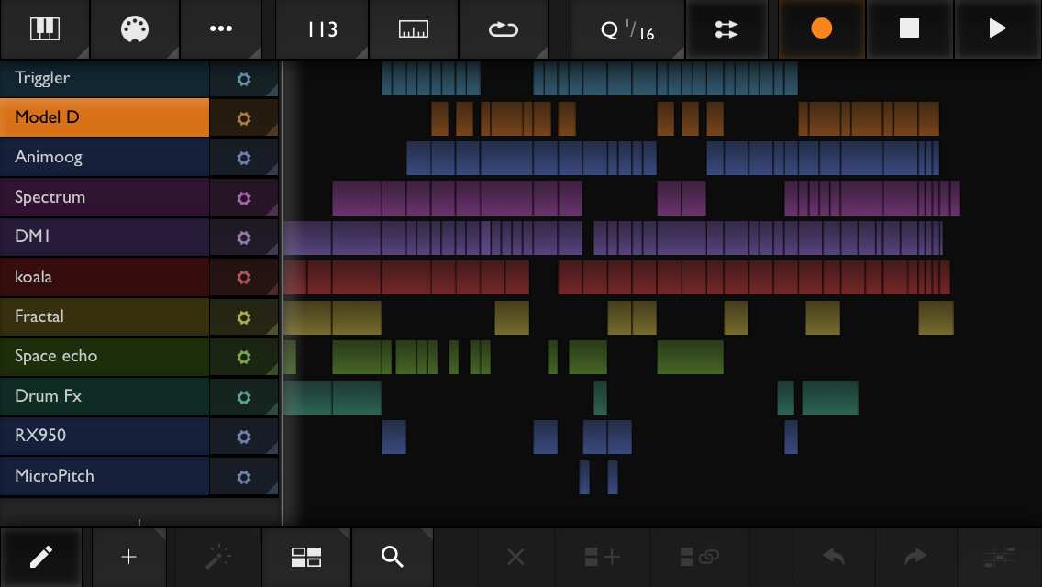
Task: Select the Model D track
Action: (x=105, y=117)
